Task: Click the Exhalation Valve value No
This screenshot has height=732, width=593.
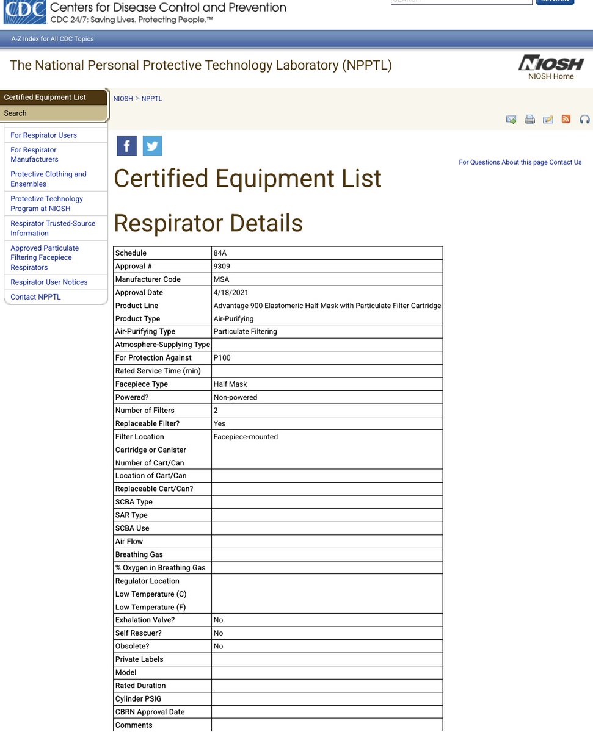Action: click(218, 620)
